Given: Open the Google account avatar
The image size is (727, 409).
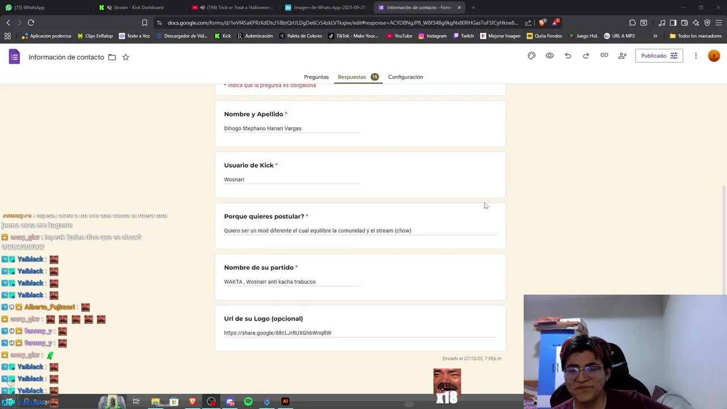Looking at the screenshot, I should click(x=714, y=56).
